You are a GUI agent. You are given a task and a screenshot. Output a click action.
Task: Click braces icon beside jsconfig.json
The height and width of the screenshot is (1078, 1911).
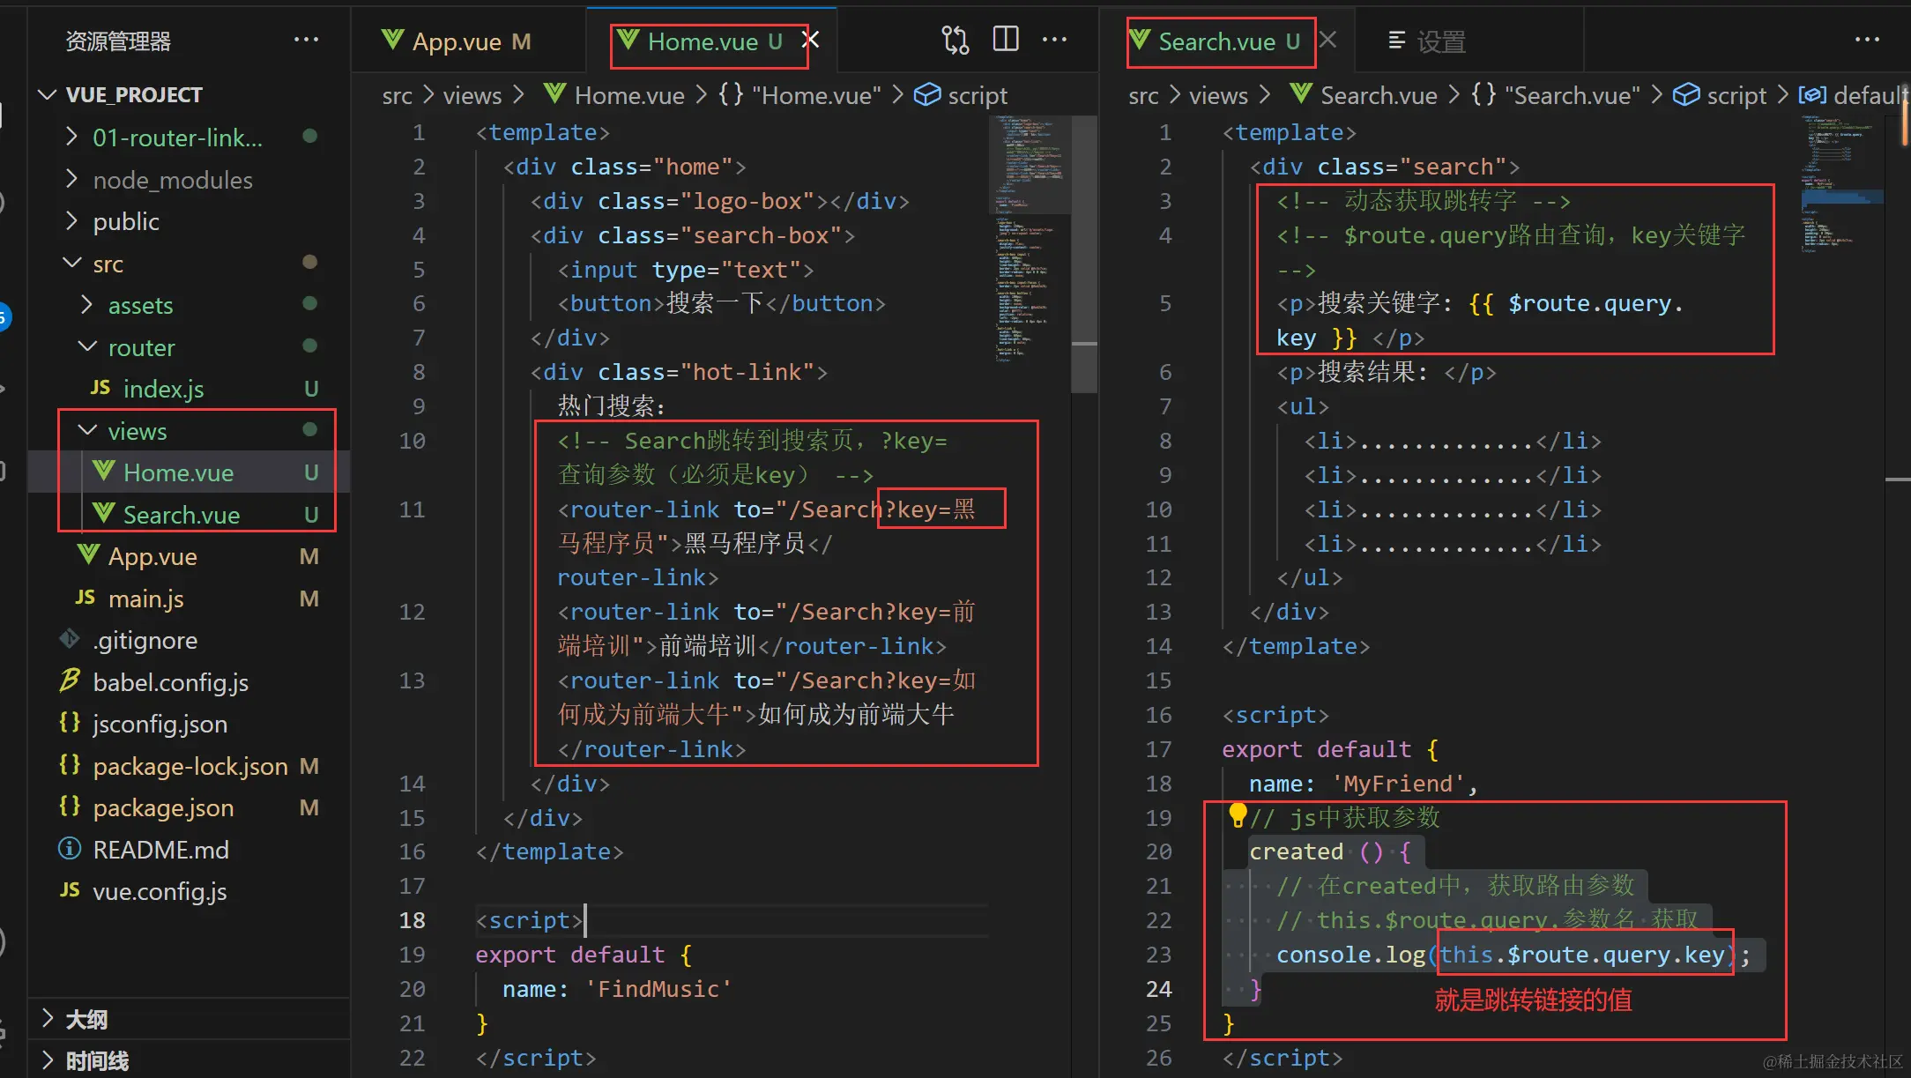pyautogui.click(x=70, y=723)
